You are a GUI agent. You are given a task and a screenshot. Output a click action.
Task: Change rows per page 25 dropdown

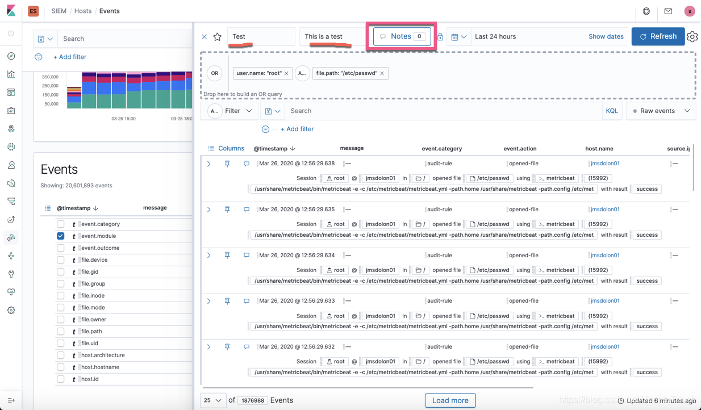click(213, 400)
